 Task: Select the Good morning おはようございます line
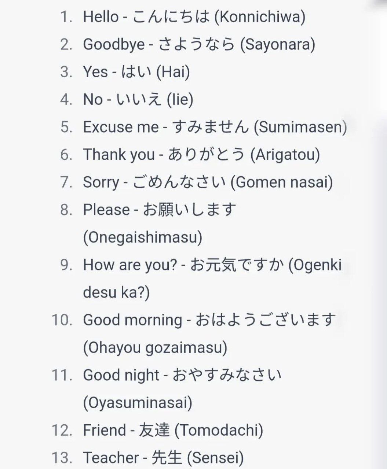click(209, 320)
